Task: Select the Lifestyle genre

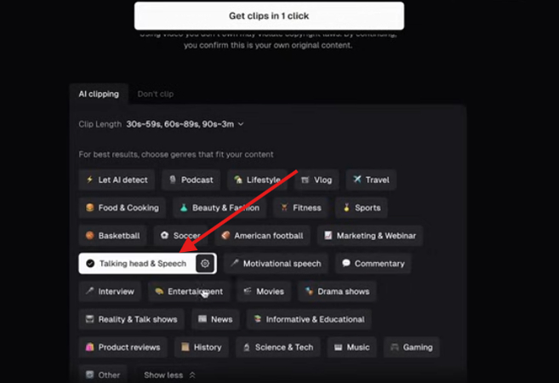Action: pyautogui.click(x=257, y=180)
